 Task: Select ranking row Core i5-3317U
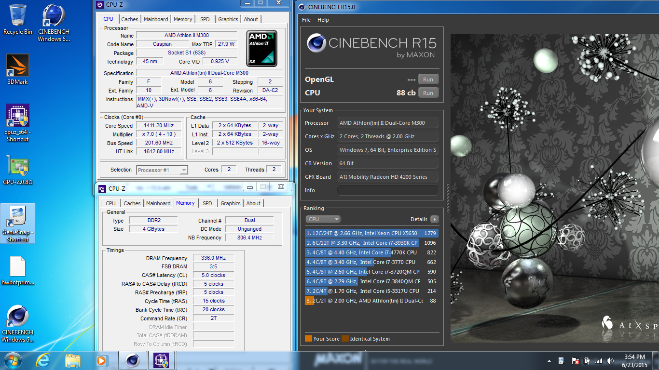371,291
